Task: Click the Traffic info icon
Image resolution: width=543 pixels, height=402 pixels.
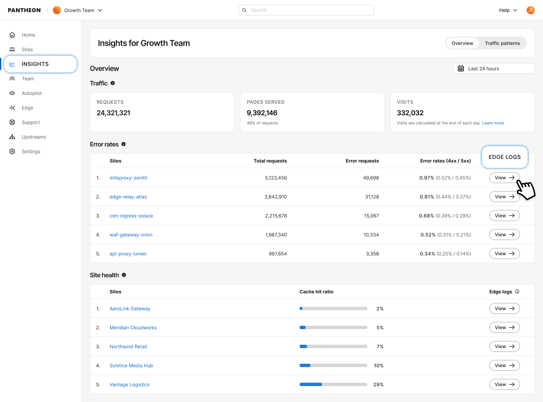Action: pos(113,83)
